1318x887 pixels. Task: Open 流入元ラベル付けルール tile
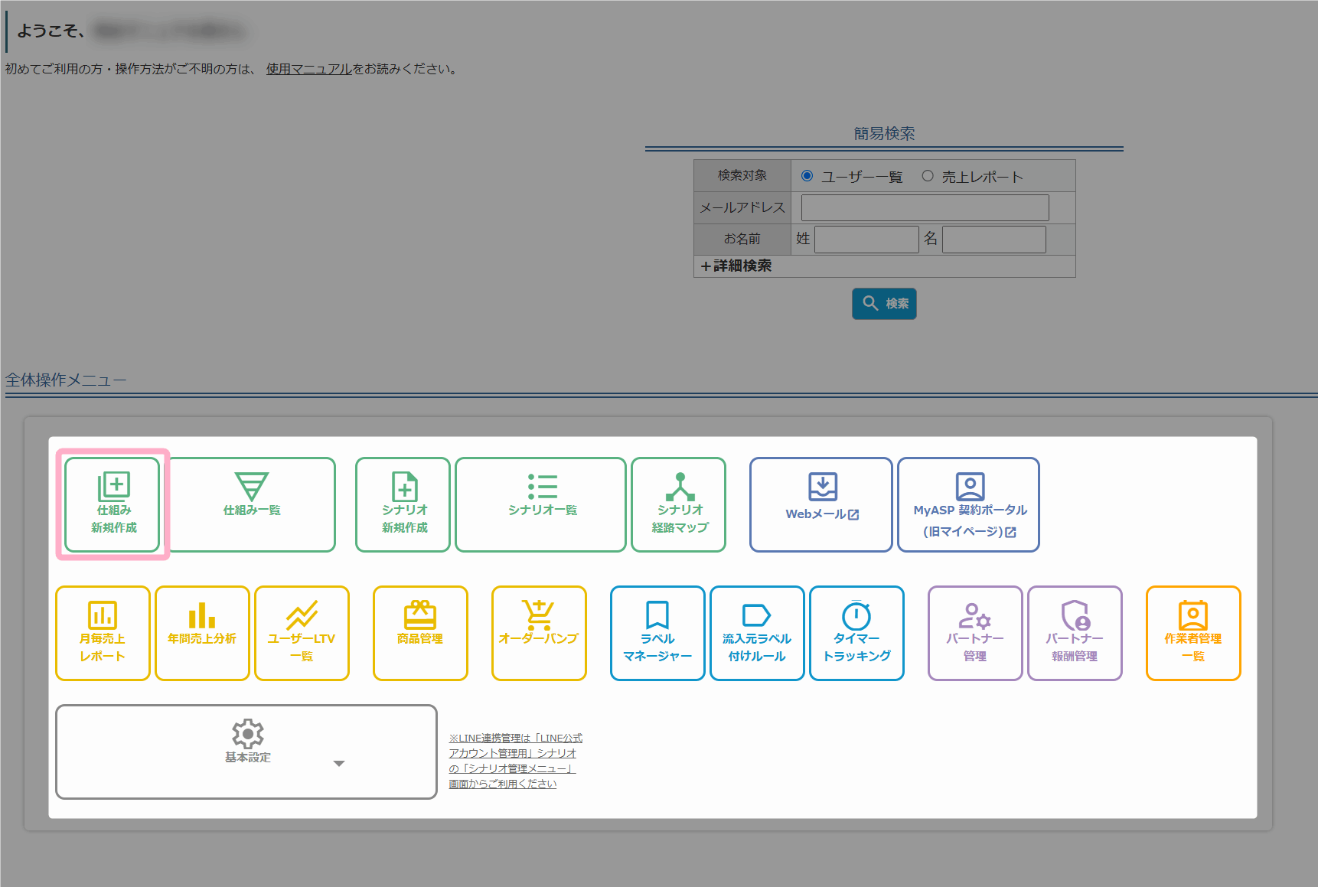click(757, 633)
